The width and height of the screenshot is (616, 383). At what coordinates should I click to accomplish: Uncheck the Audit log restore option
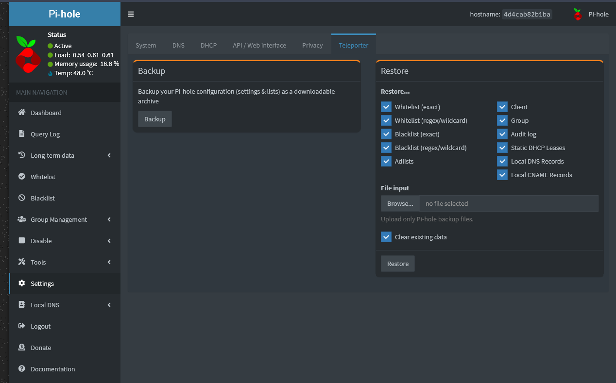tap(502, 134)
